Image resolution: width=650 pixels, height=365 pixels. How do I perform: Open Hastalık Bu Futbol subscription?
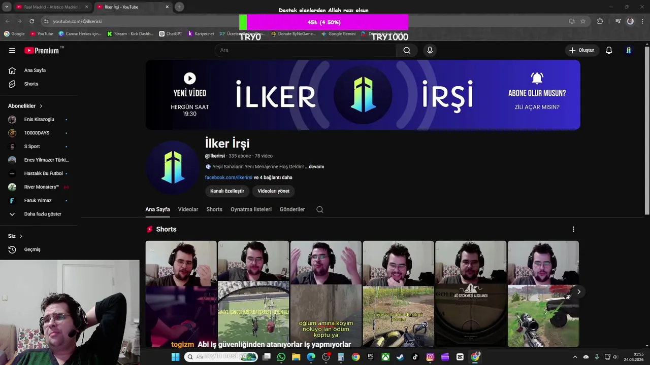click(x=43, y=173)
